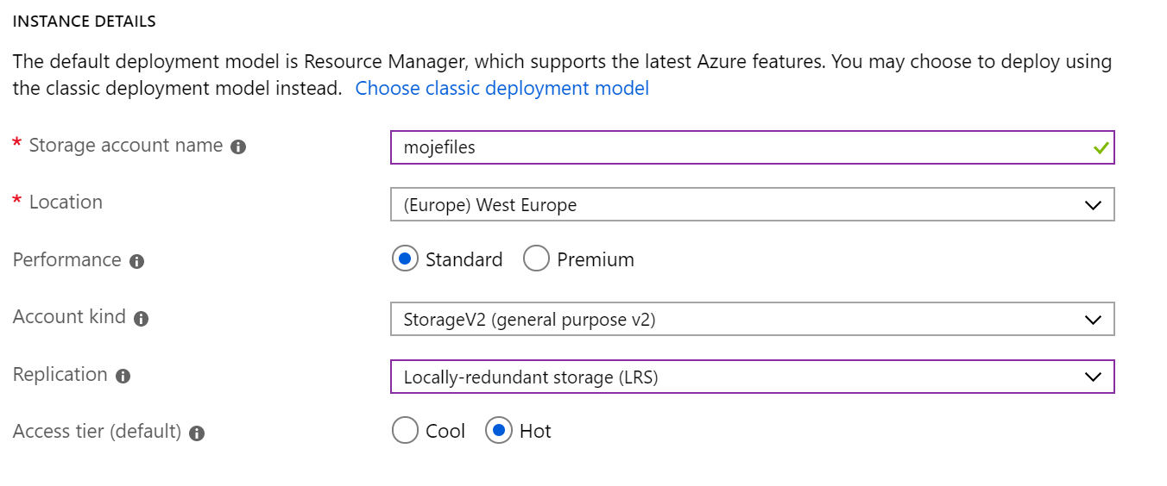Open the Replication dropdown

[x=752, y=377]
